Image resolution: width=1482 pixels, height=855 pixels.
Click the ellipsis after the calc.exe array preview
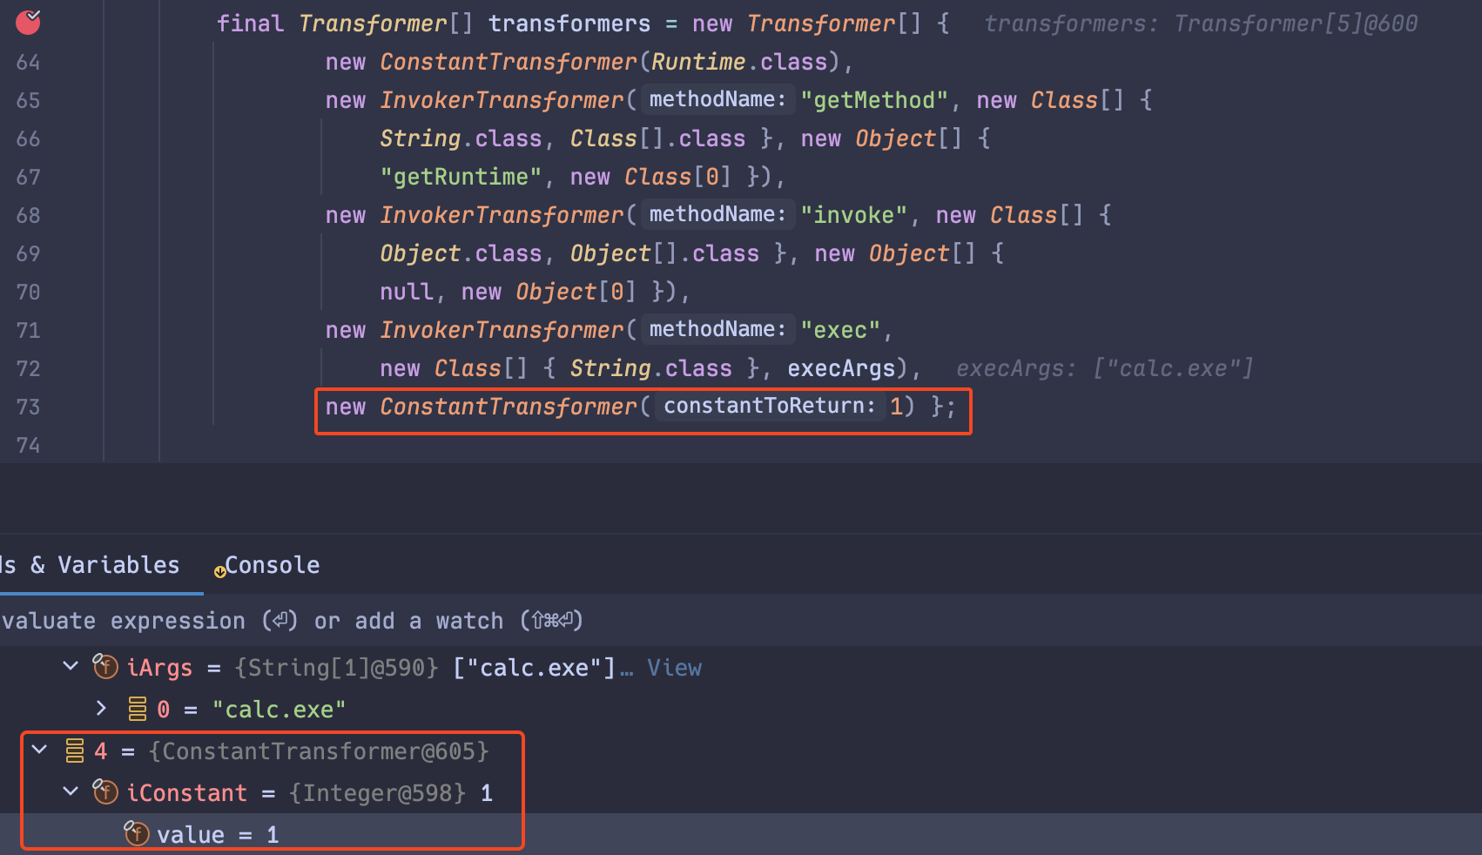[628, 670]
